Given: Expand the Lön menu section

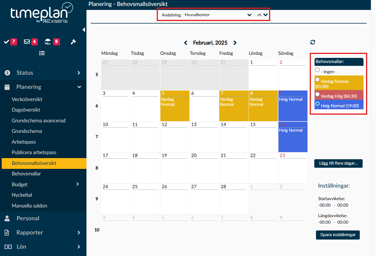Looking at the screenshot, I should point(79,247).
